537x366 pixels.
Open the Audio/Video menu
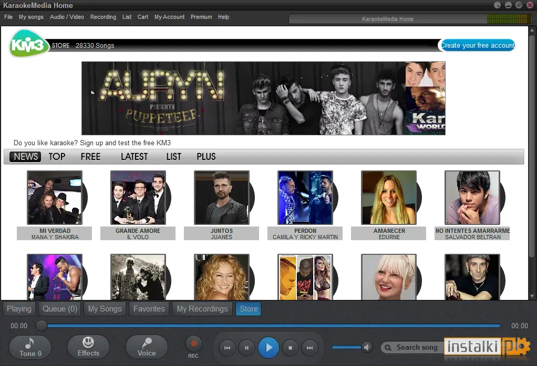pyautogui.click(x=67, y=17)
